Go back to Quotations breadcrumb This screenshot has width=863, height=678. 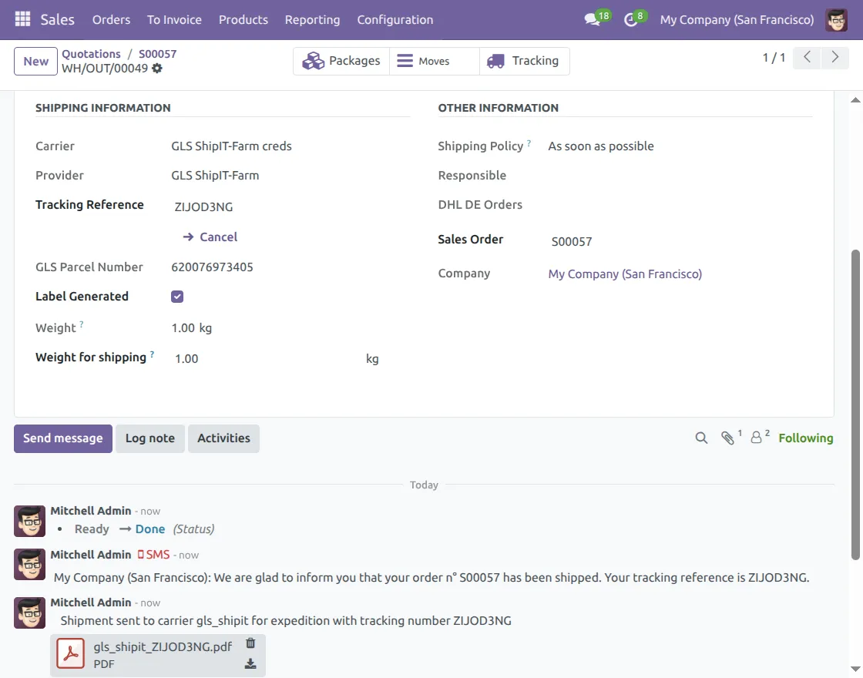coord(91,54)
